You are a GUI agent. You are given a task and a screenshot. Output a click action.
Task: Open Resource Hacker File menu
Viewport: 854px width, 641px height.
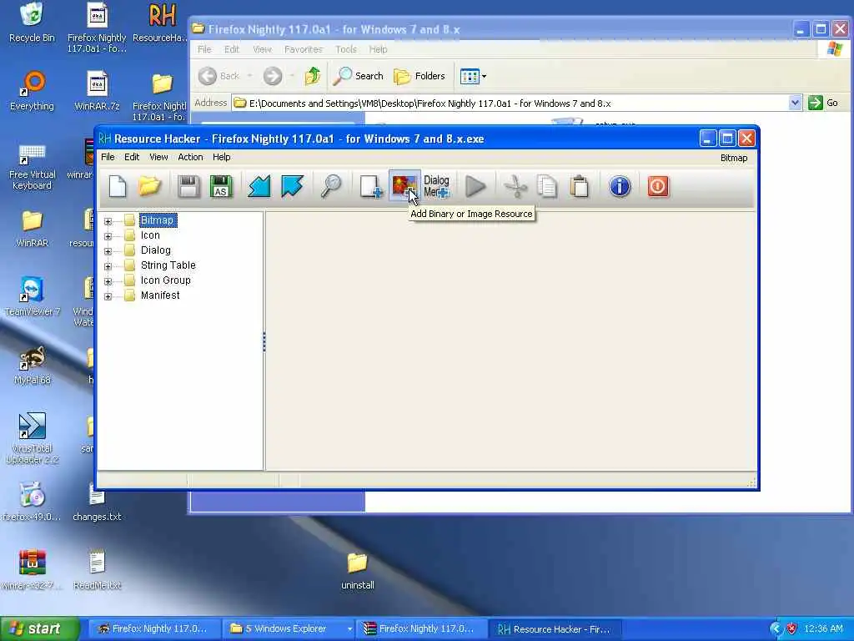[x=108, y=157]
